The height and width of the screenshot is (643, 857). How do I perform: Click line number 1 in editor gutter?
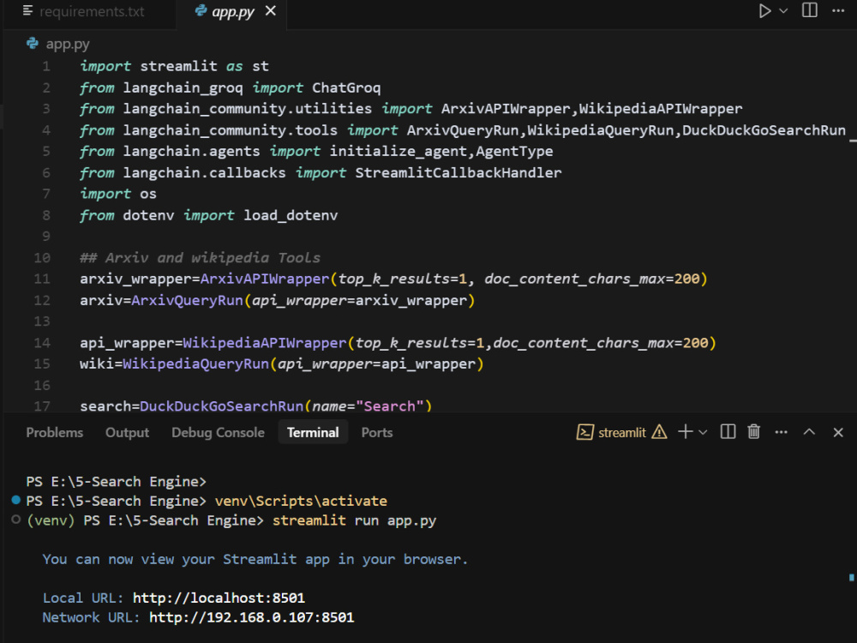[x=46, y=67]
